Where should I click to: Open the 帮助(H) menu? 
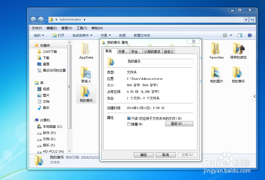97,28
